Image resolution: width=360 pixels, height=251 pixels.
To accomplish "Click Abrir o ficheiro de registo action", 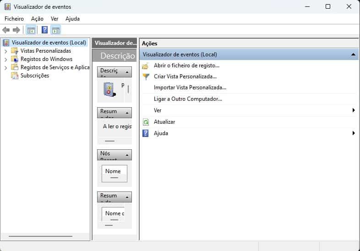I will [x=186, y=65].
